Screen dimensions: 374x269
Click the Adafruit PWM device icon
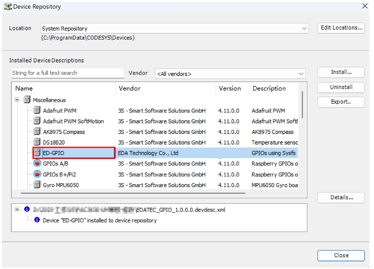click(x=37, y=110)
